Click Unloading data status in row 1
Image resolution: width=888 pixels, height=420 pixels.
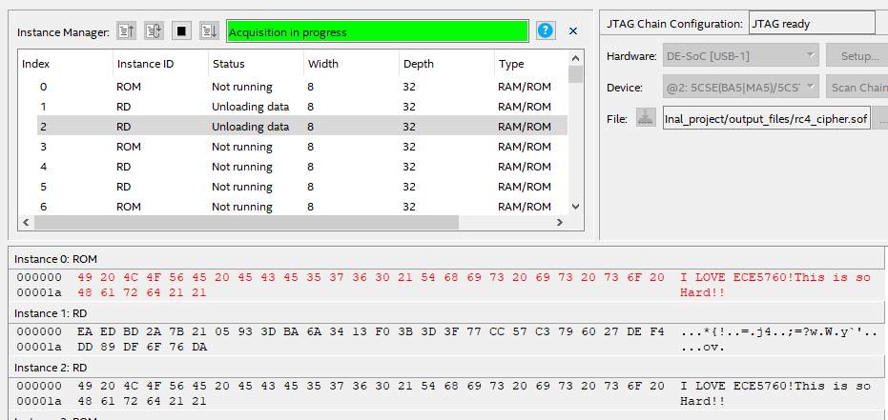(250, 107)
